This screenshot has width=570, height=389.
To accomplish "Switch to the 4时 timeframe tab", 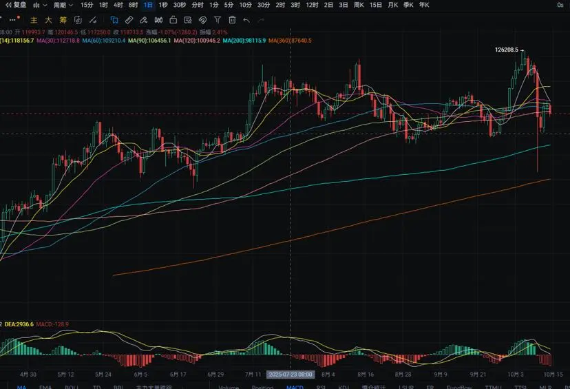I will [x=118, y=5].
